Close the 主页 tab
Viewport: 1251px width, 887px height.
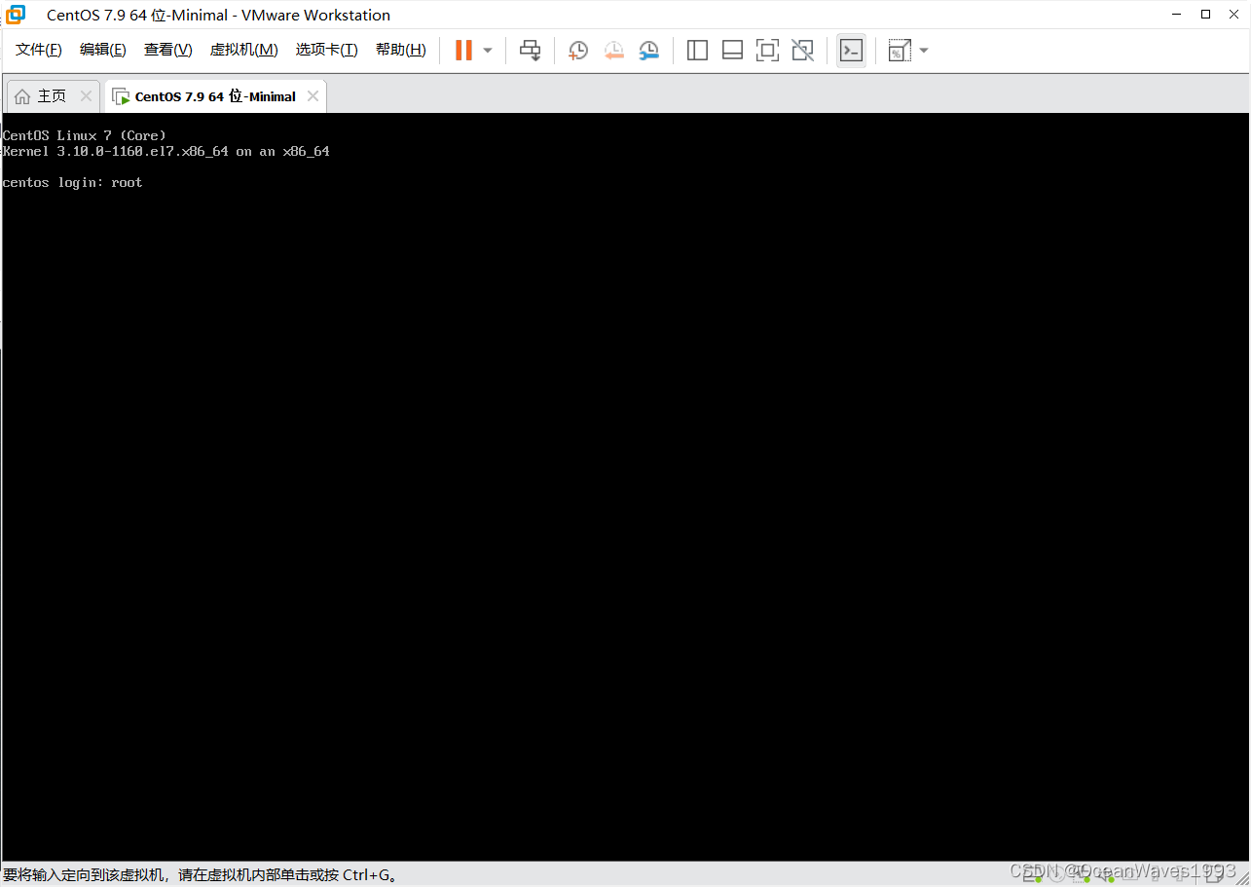86,96
